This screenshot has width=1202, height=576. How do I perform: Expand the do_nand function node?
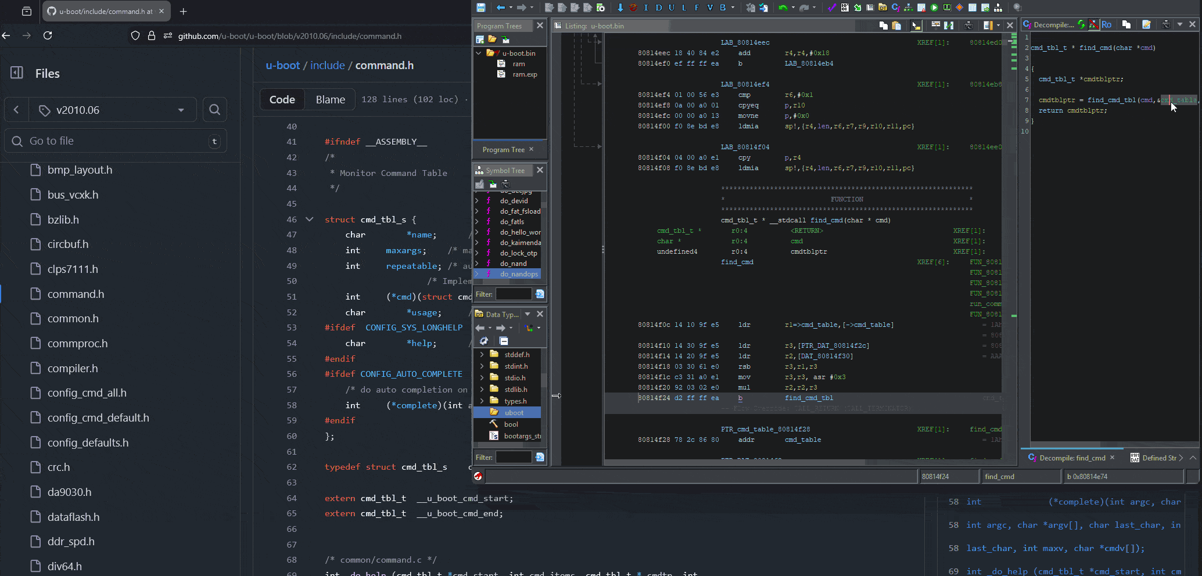[x=478, y=264]
